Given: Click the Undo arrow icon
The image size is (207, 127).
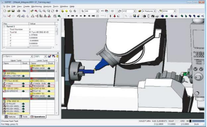Looking at the screenshot, I should point(102,11).
